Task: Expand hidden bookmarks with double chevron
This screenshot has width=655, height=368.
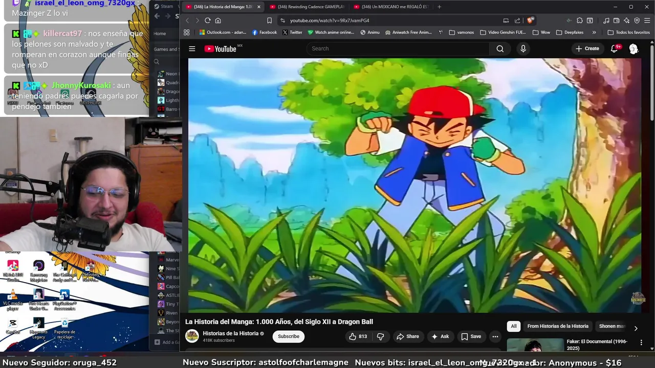Action: point(594,32)
